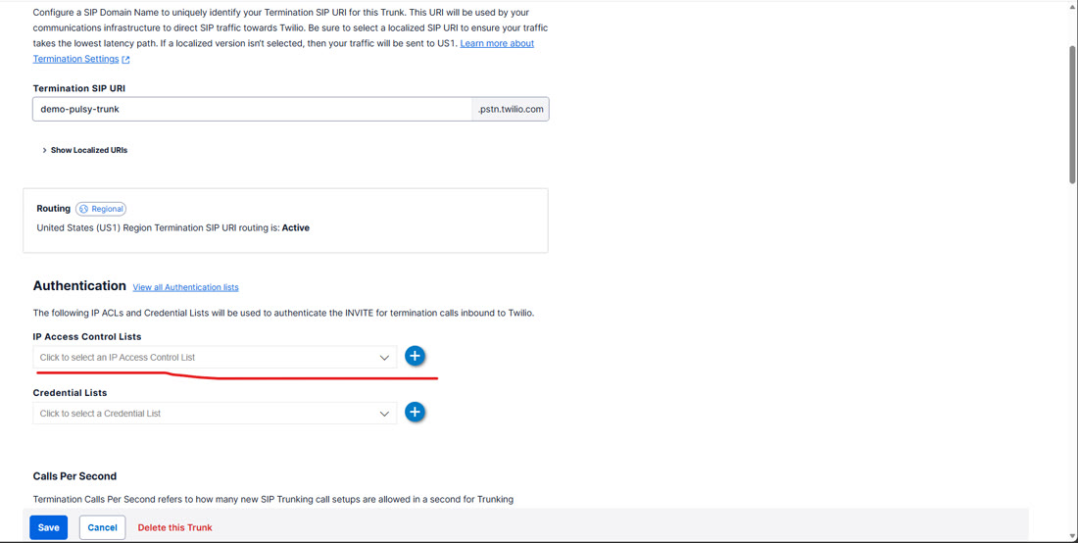Click the Active routing status text
This screenshot has height=543, width=1078.
pos(296,227)
